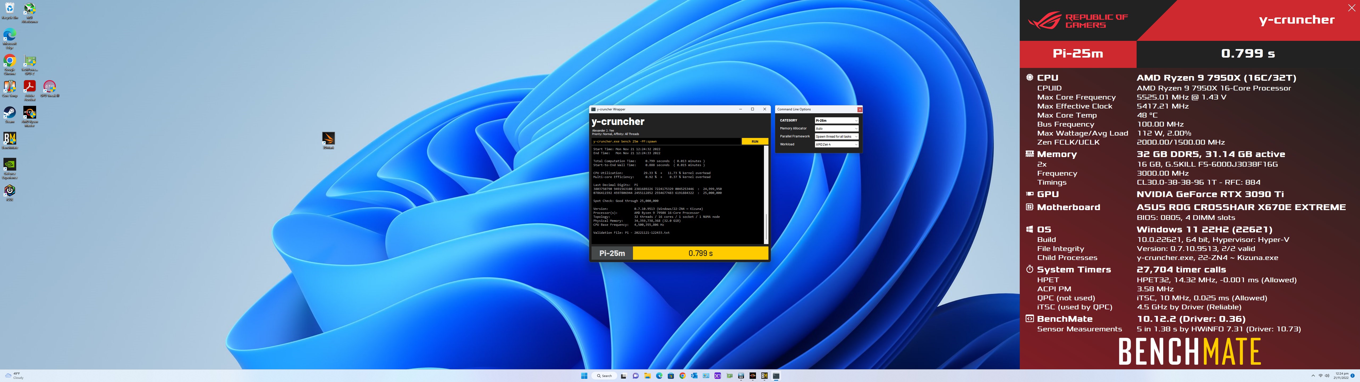
Task: Switch to Ryzen Master on the taskbar
Action: point(753,376)
